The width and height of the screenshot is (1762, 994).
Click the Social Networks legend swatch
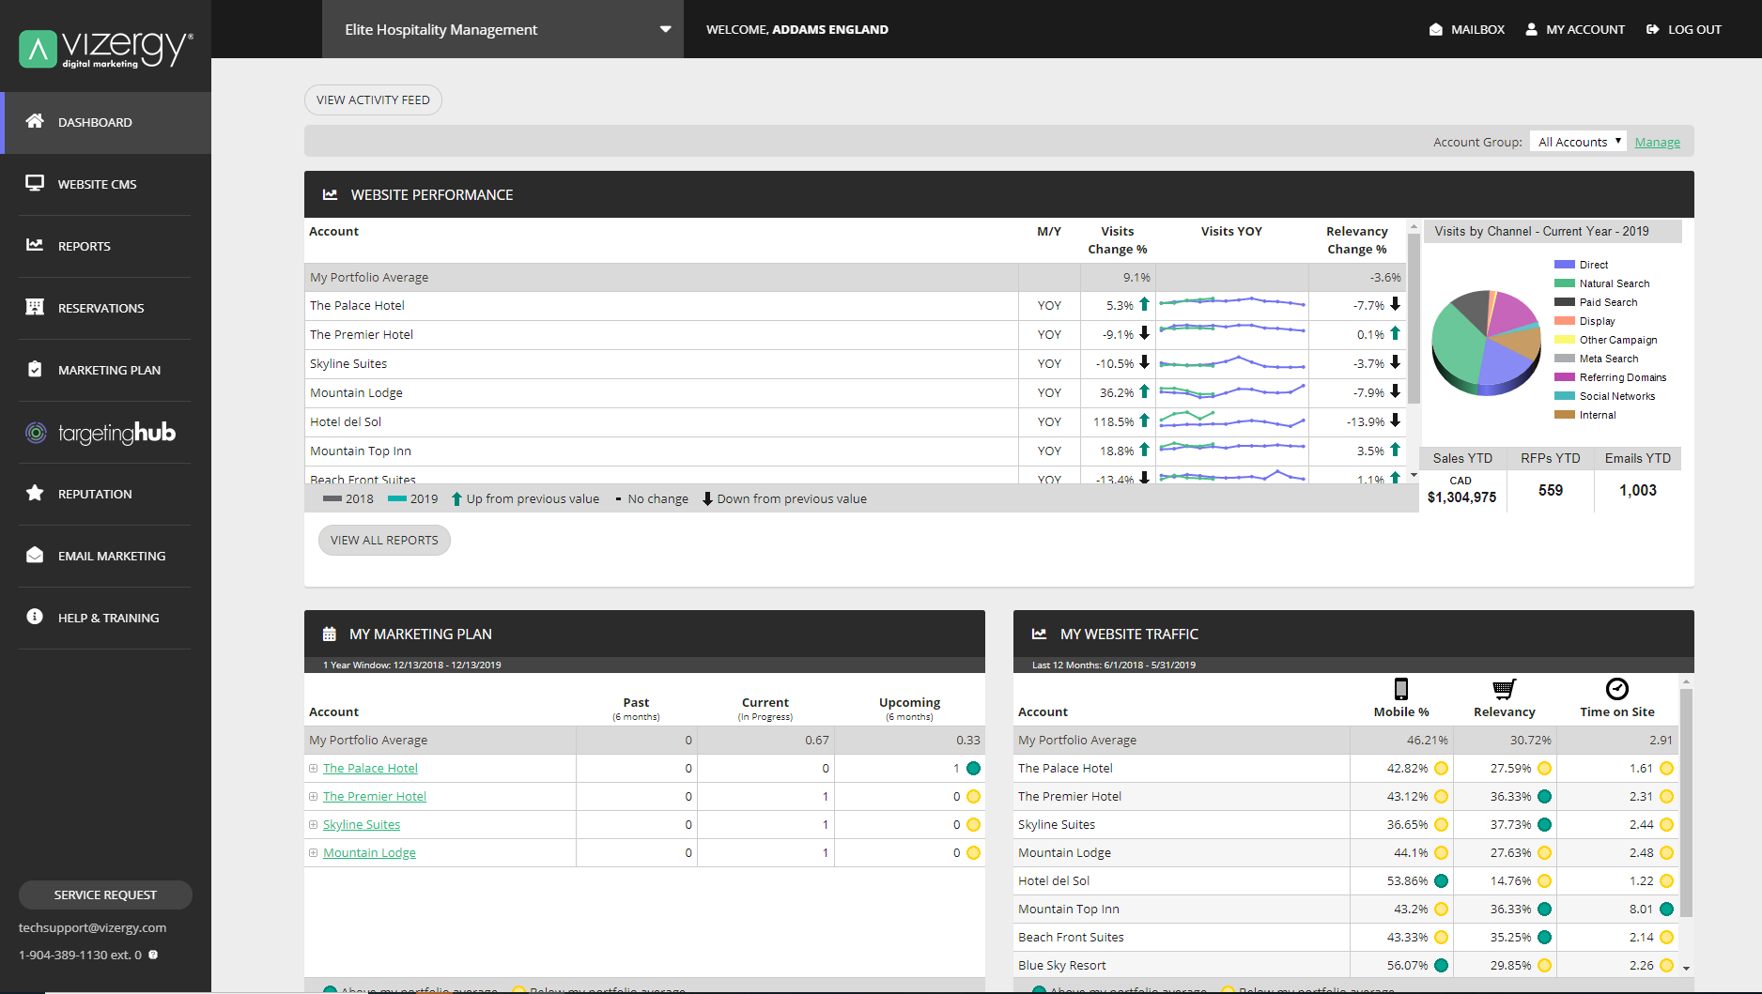point(1564,396)
